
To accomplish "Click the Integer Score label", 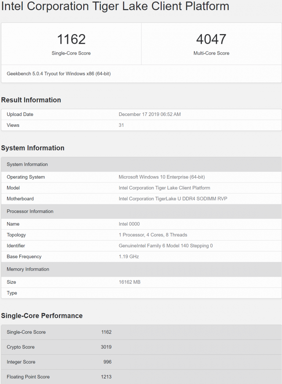I will click(x=21, y=362).
